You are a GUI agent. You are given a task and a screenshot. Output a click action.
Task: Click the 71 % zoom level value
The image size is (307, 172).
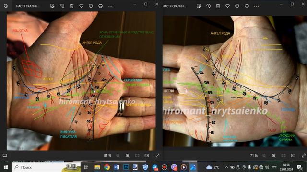pyautogui.click(x=254, y=155)
